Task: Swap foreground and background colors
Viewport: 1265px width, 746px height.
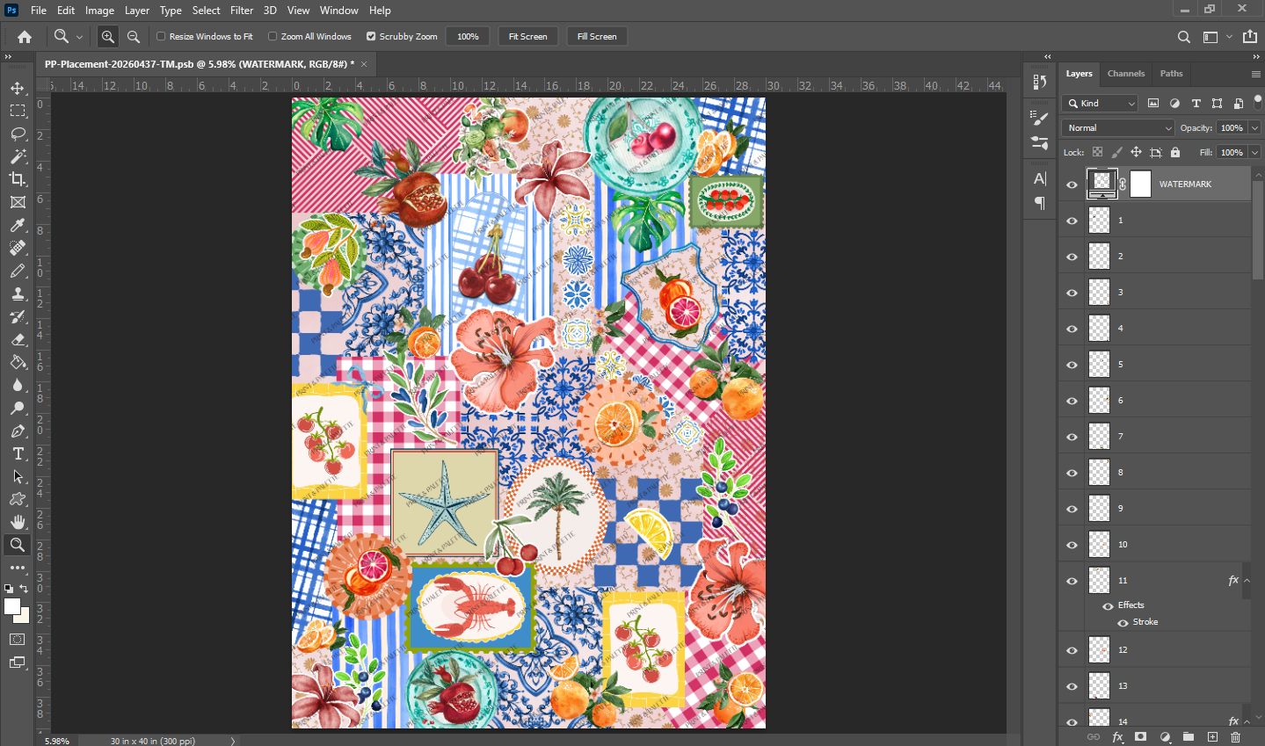Action: click(24, 589)
